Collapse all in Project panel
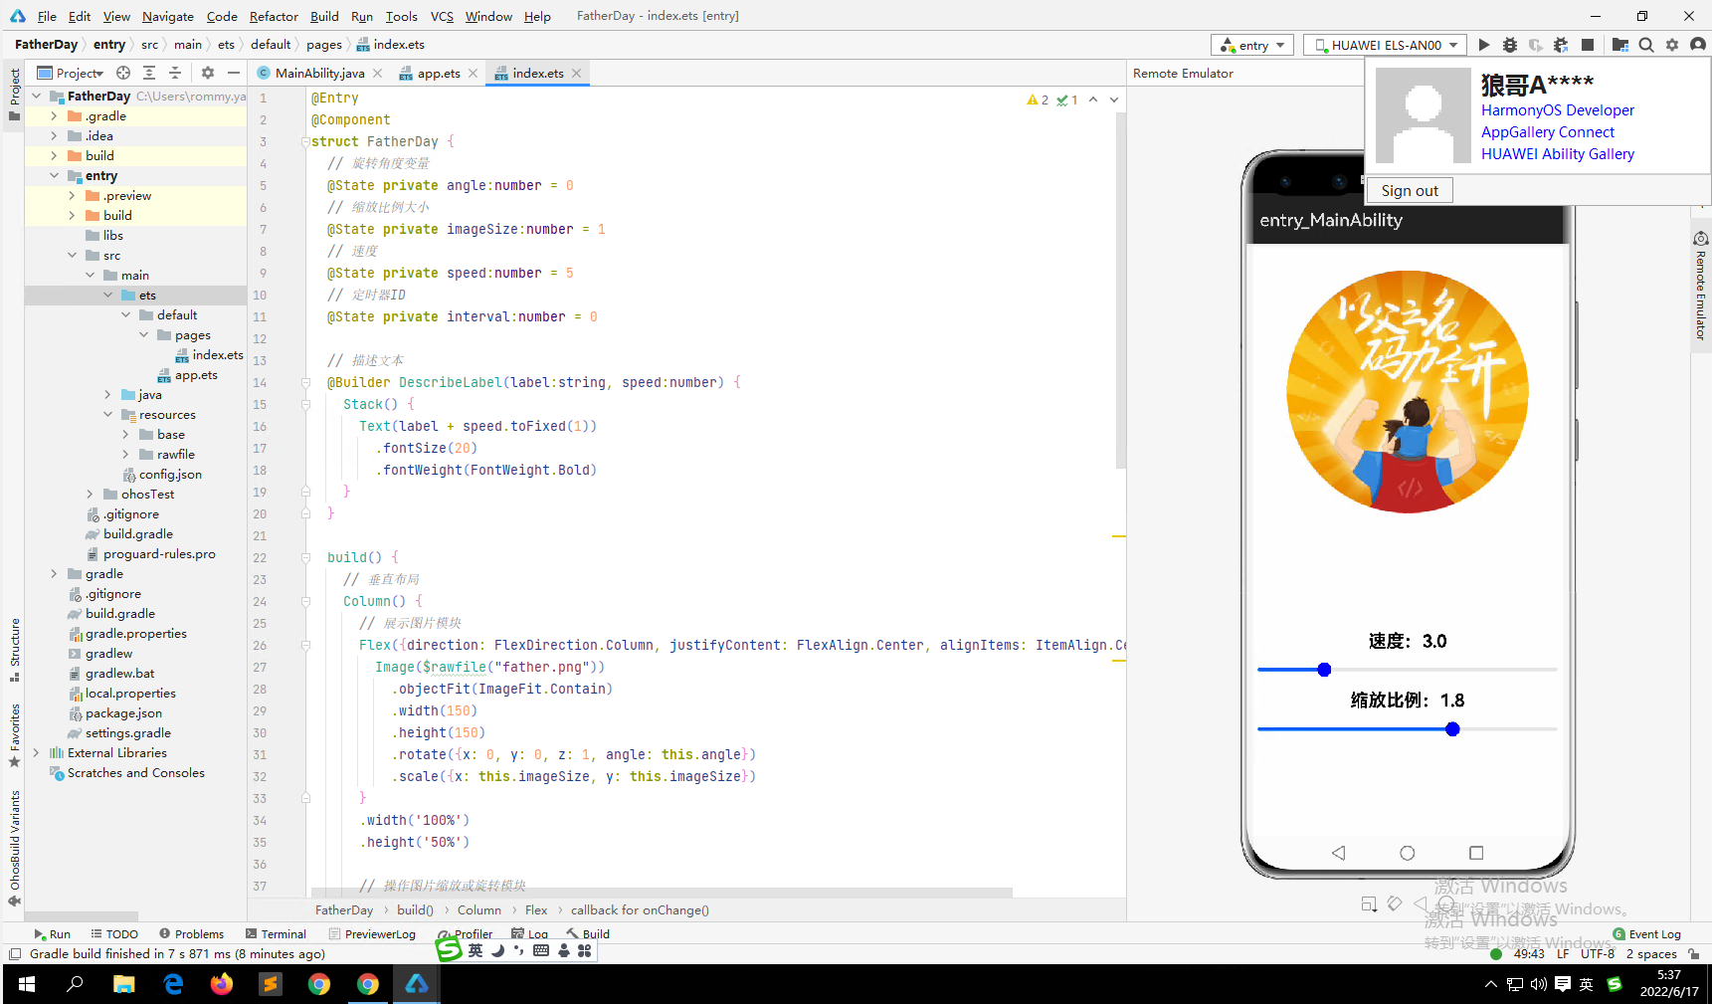Image resolution: width=1712 pixels, height=1004 pixels. pyautogui.click(x=175, y=73)
